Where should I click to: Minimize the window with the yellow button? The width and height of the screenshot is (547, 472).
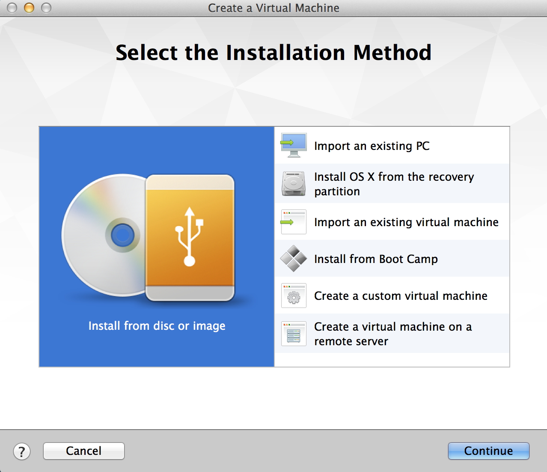coord(28,8)
